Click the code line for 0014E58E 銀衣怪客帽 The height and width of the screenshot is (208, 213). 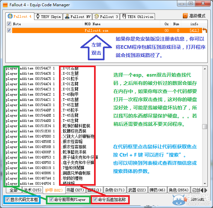(x=44, y=142)
